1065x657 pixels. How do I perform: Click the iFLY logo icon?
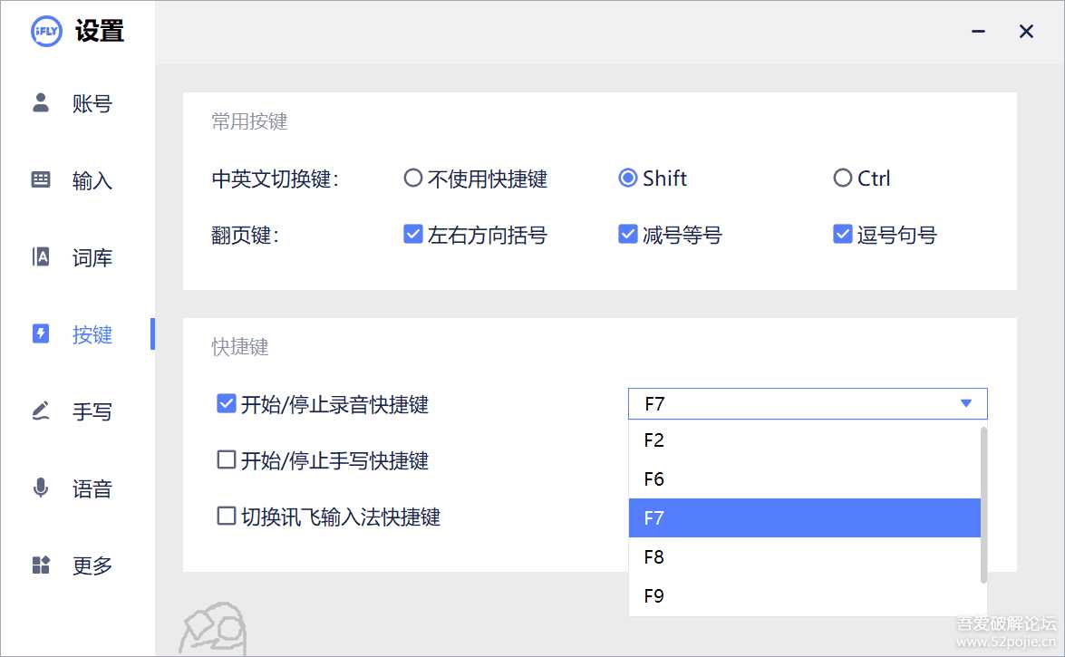[47, 31]
